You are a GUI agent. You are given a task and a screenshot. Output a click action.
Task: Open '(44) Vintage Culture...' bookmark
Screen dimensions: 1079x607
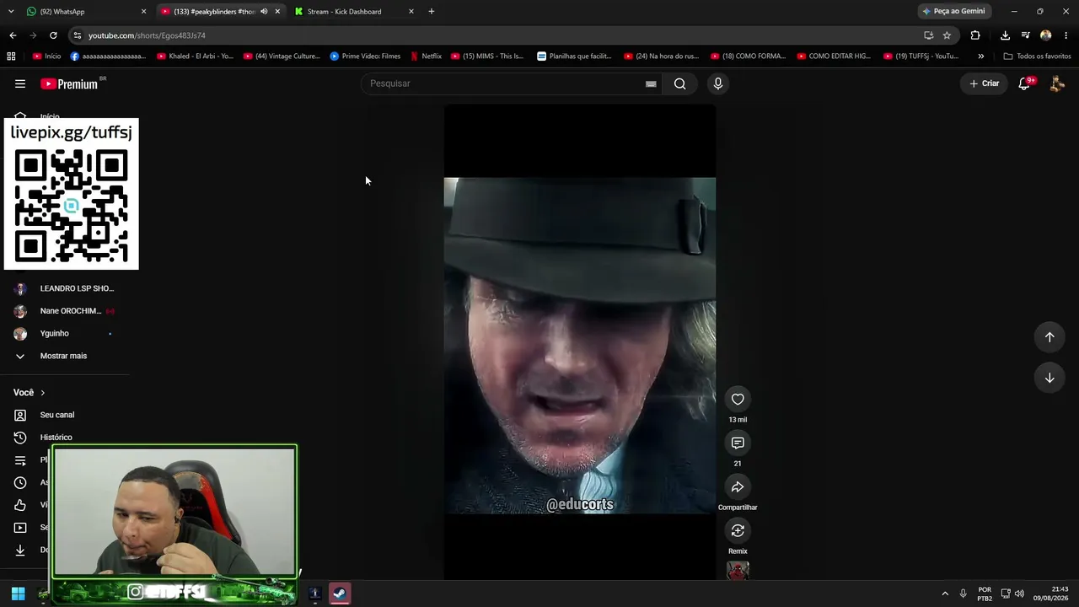(x=282, y=56)
